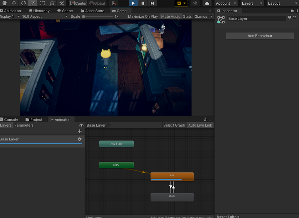Toggle Mute Audio in Game view
The width and height of the screenshot is (299, 218).
point(171,16)
